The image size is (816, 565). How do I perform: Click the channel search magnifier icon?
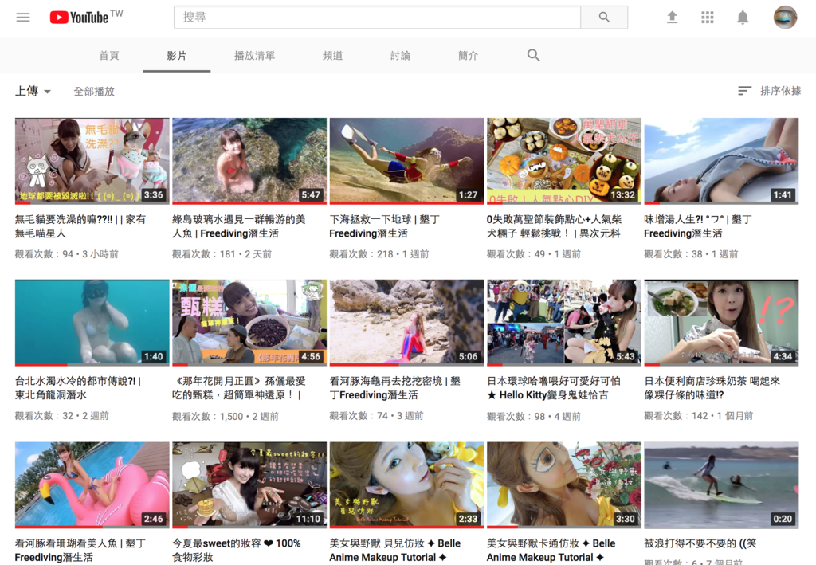point(533,55)
